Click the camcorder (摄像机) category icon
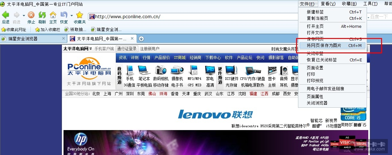 click(177, 70)
